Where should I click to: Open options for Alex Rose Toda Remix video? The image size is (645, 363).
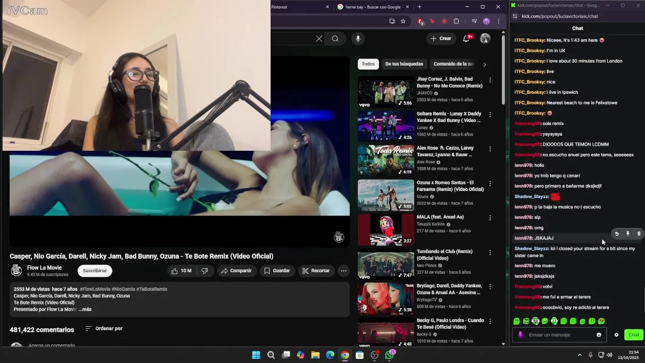pos(490,149)
